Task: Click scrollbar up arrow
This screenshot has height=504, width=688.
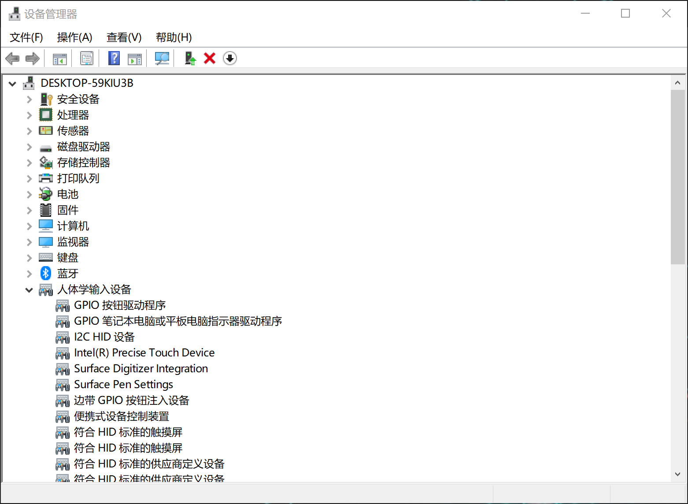Action: click(677, 83)
